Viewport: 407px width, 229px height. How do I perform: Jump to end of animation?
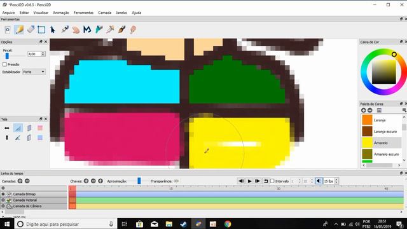click(x=258, y=181)
